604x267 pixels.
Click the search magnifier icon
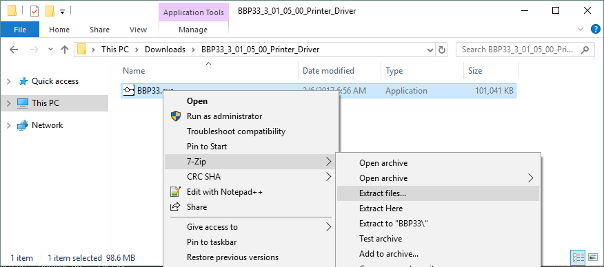(x=585, y=50)
